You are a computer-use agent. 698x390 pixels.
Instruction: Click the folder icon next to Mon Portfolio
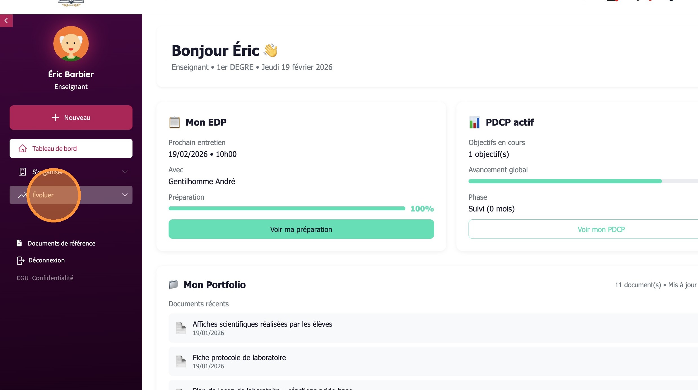(173, 285)
